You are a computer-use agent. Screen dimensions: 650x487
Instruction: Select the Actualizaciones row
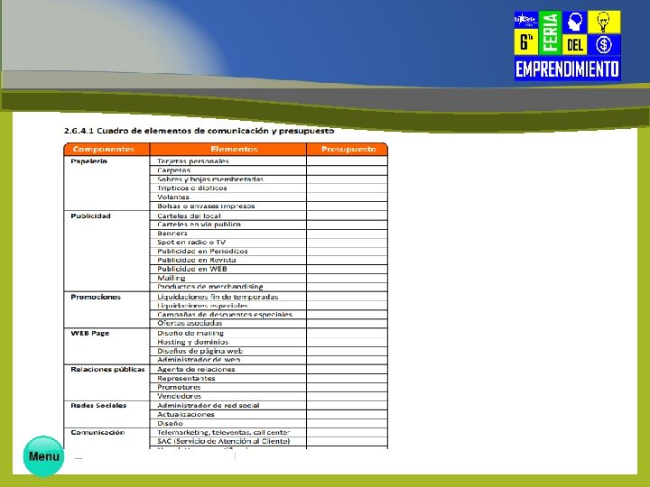[x=228, y=415]
